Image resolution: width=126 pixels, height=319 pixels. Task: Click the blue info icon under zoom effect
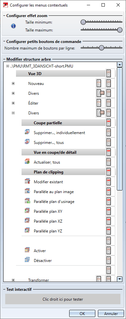(13, 26)
